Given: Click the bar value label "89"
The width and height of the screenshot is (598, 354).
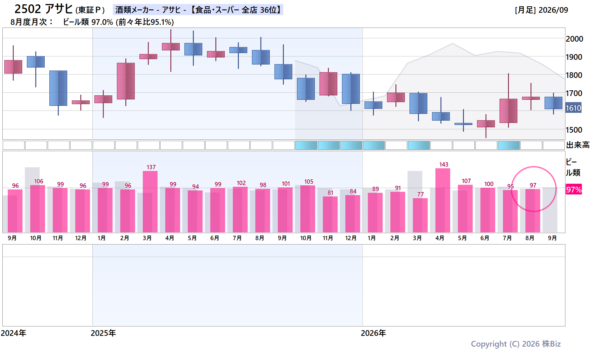Looking at the screenshot, I should click(376, 189).
